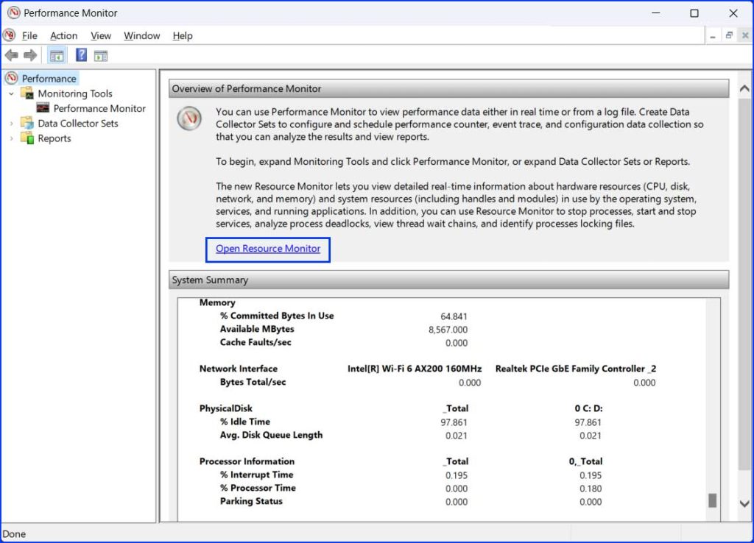Toggle Show/Hide Action Pane toolbar icon
The image size is (754, 543).
(x=101, y=56)
